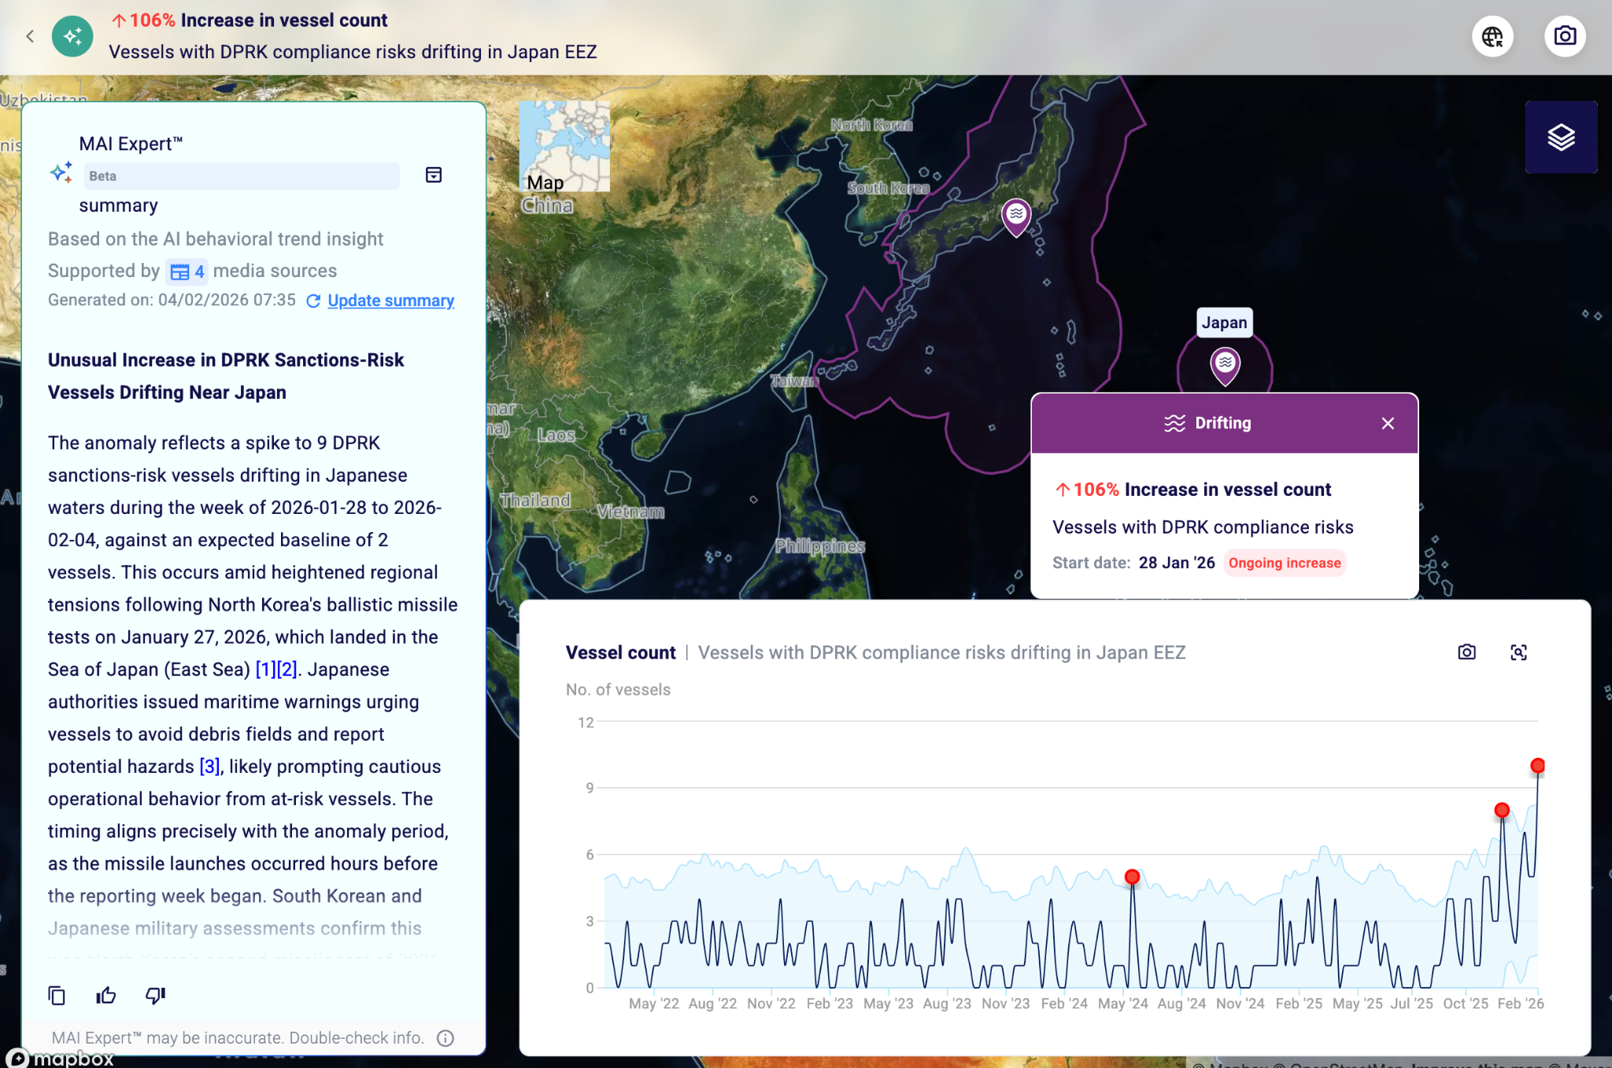
Task: Take a screenshot using the top-bar camera icon
Action: (1565, 36)
